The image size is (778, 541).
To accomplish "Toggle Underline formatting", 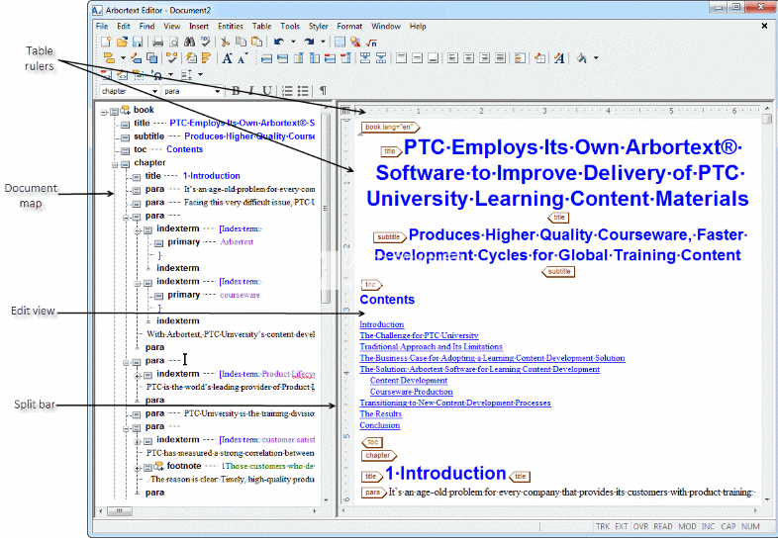I will pos(267,91).
